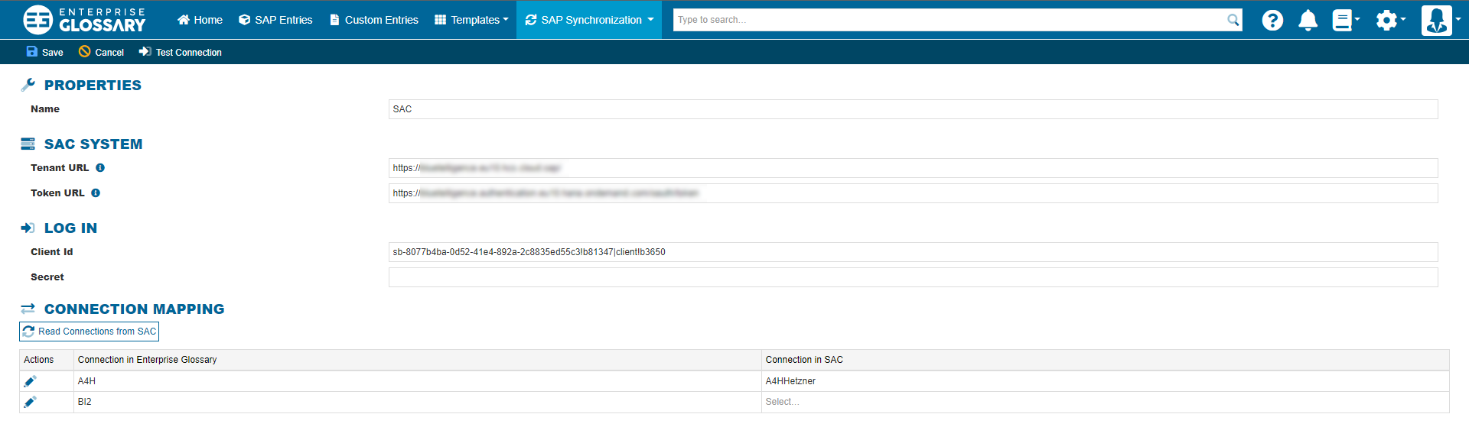The height and width of the screenshot is (440, 1469).
Task: Open the user profile avatar menu
Action: coord(1439,20)
